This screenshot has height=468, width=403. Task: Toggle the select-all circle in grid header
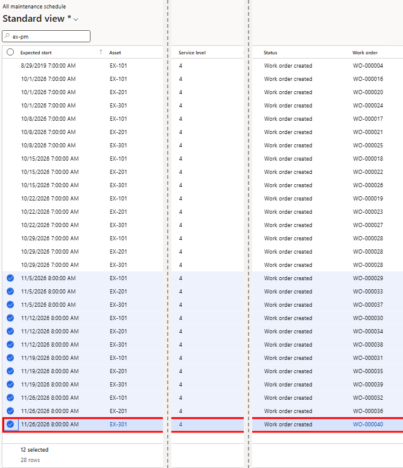(10, 52)
